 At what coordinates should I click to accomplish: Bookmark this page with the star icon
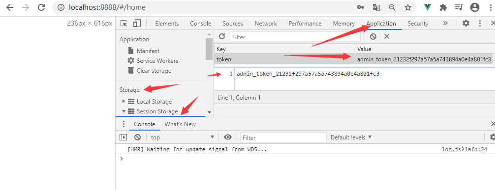point(408,7)
